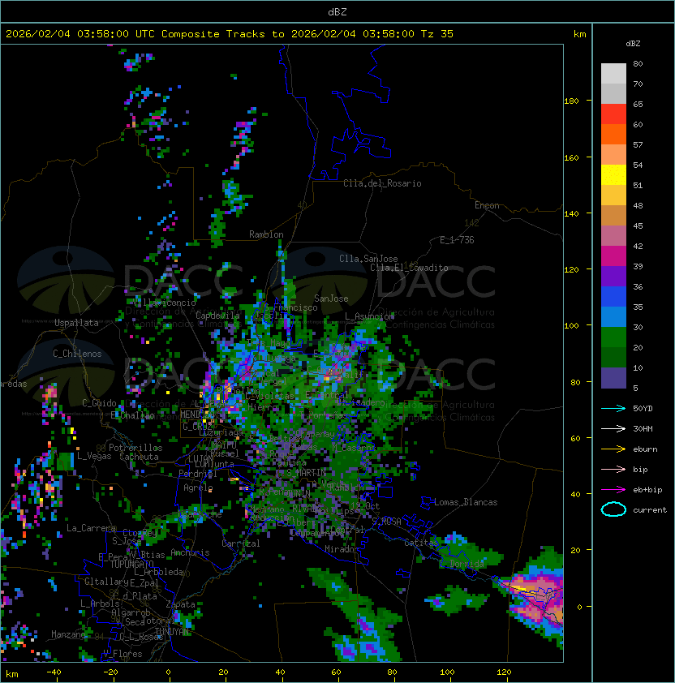The image size is (675, 683).
Task: Click the 'Encon' place label
Action: pyautogui.click(x=487, y=205)
